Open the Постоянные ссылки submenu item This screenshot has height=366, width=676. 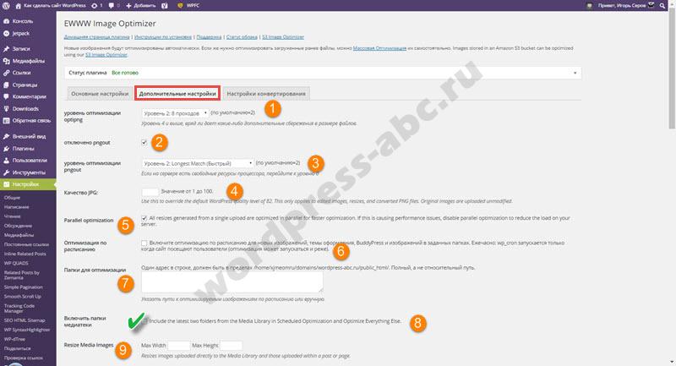pos(26,244)
